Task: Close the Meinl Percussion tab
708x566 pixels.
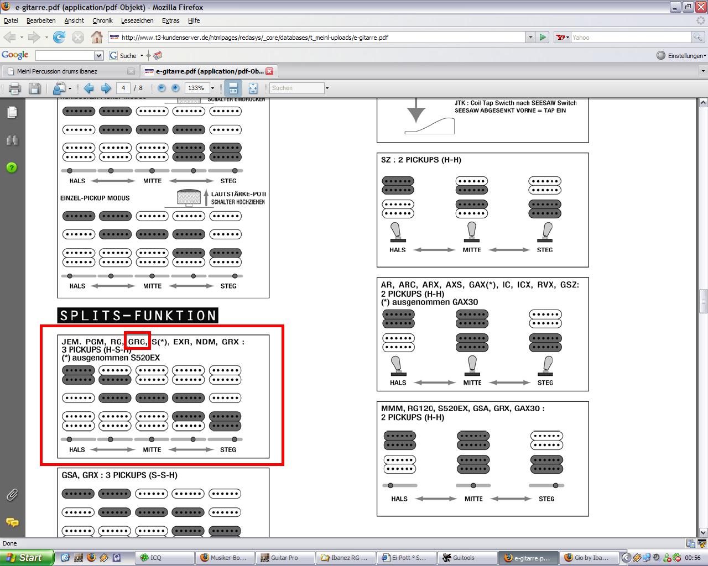Action: [131, 71]
